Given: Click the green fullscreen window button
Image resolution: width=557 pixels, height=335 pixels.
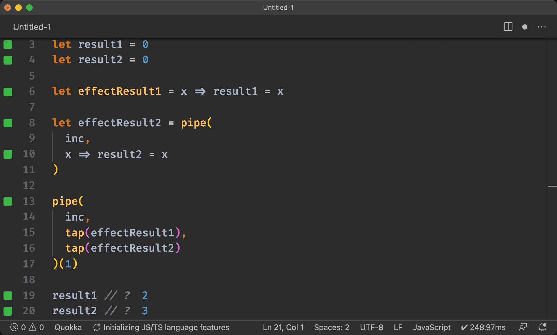Looking at the screenshot, I should point(29,8).
